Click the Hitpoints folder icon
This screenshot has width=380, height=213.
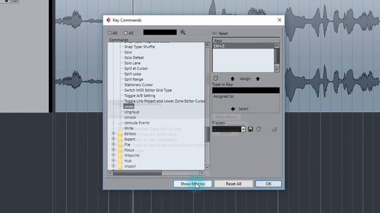120,155
